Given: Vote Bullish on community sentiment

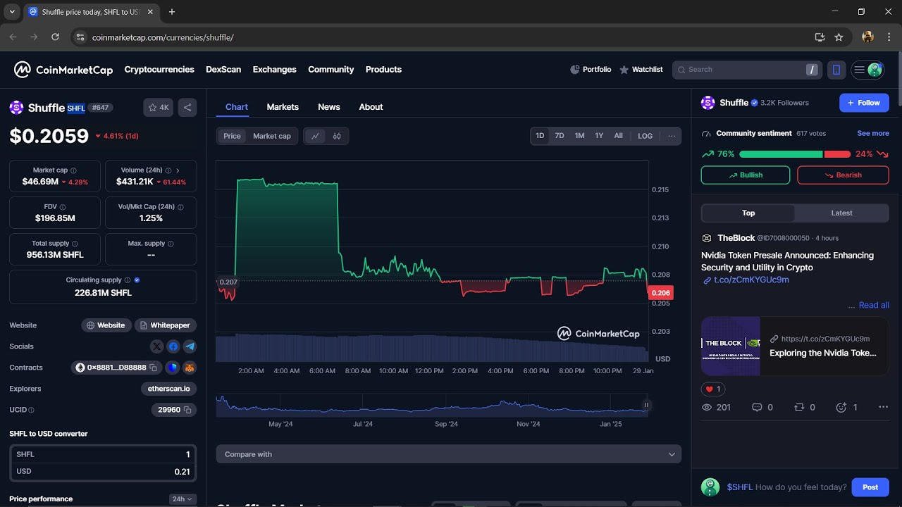Looking at the screenshot, I should point(746,175).
